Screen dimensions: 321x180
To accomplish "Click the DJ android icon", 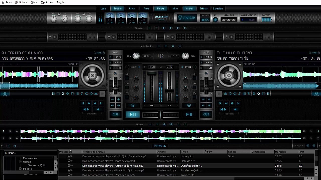I will point(215,20).
